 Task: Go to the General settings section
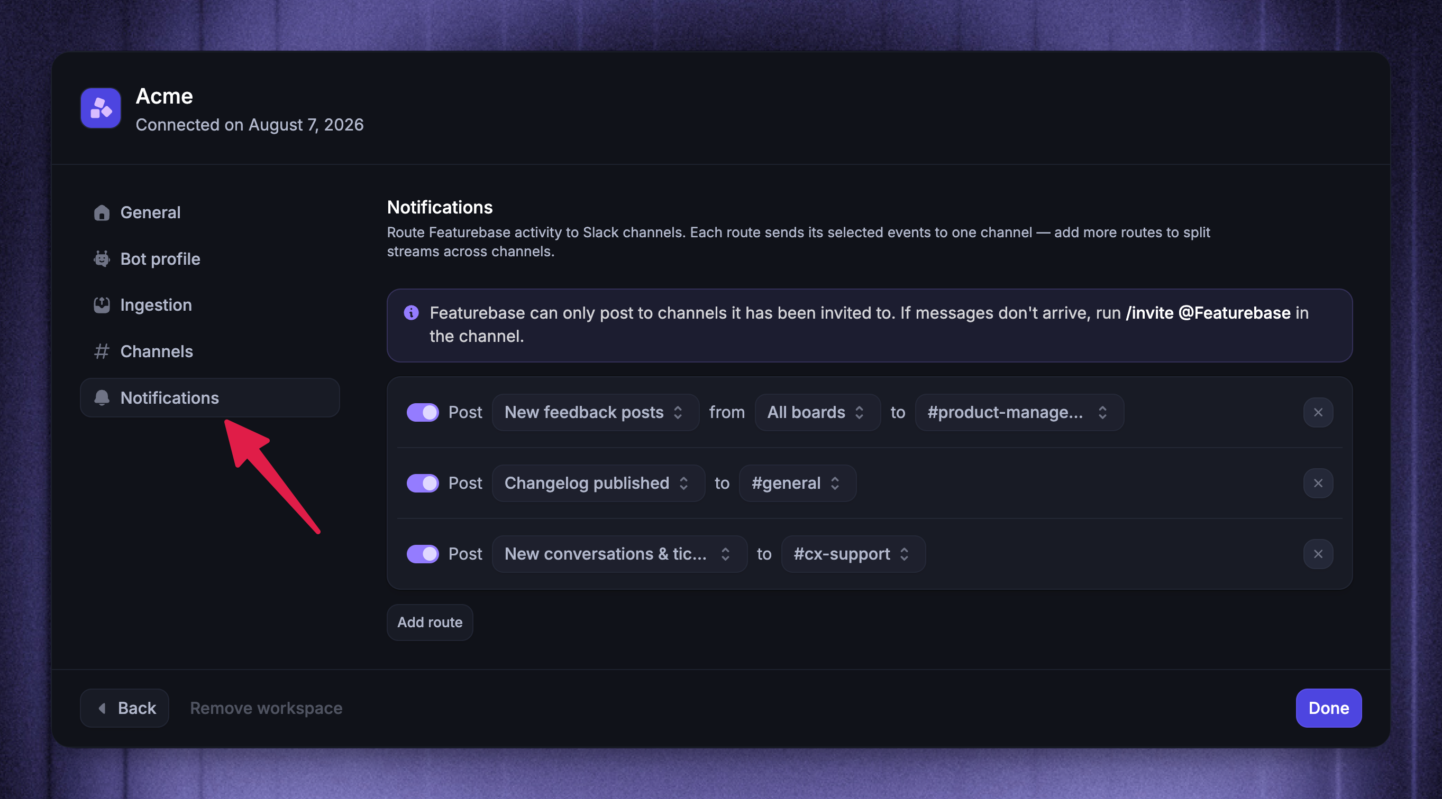tap(210, 212)
